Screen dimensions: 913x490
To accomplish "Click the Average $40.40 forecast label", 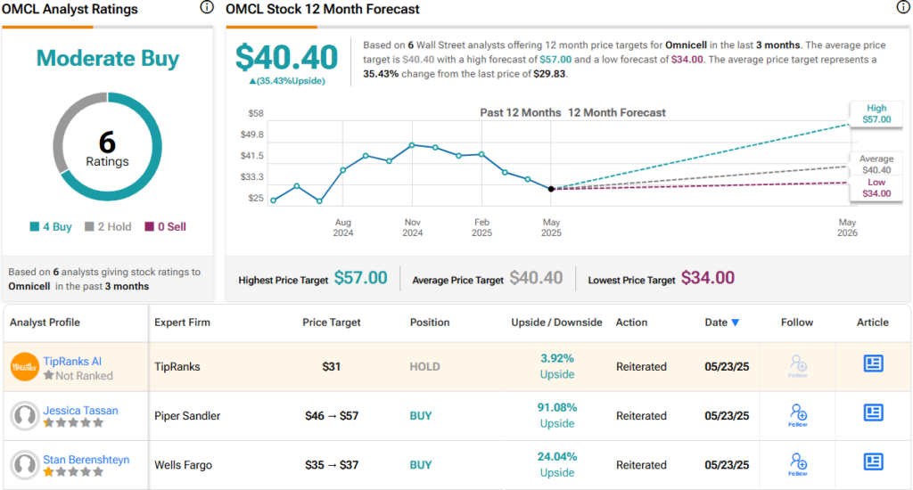I will pyautogui.click(x=876, y=164).
